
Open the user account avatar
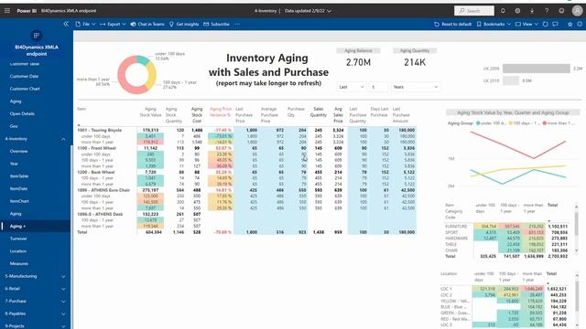(577, 11)
